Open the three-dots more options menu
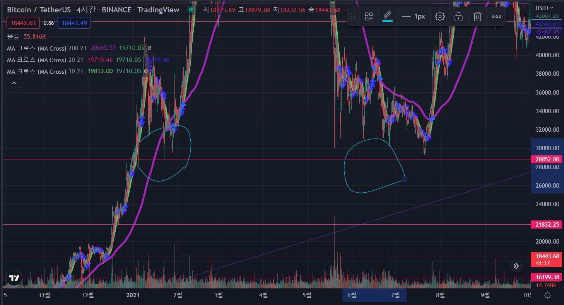The width and height of the screenshot is (564, 305). pyautogui.click(x=497, y=17)
